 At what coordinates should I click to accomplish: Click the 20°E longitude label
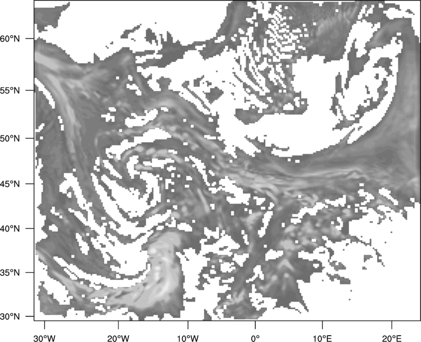pyautogui.click(x=392, y=338)
